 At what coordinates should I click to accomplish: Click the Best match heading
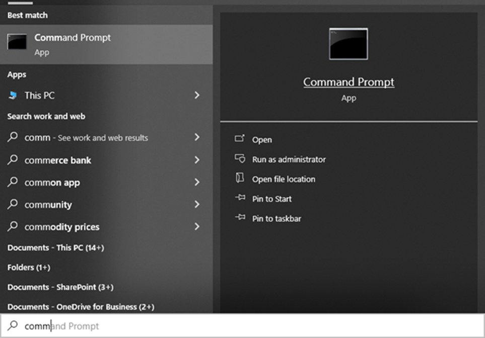coord(28,15)
